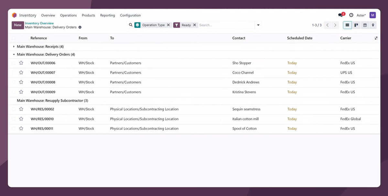Go to previous page arrow
Viewport: 388px width, 196px height.
pyautogui.click(x=328, y=25)
